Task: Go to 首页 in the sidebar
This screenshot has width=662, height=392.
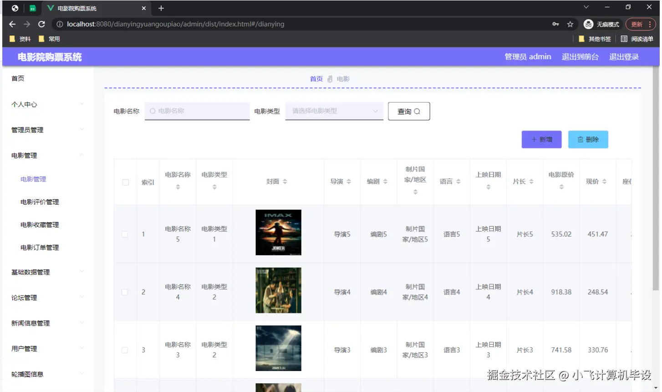Action: coord(18,78)
